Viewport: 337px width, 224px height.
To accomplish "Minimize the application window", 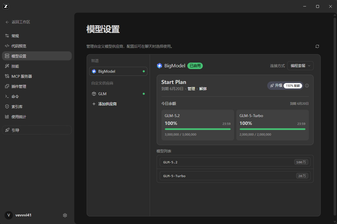I will tap(305, 6).
